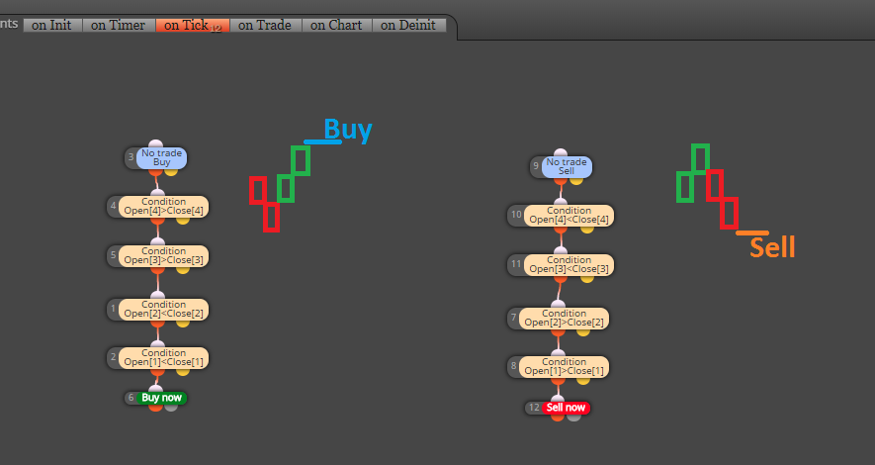Select Condition Open[4]<Close[4] block
875x465 pixels.
click(x=569, y=215)
